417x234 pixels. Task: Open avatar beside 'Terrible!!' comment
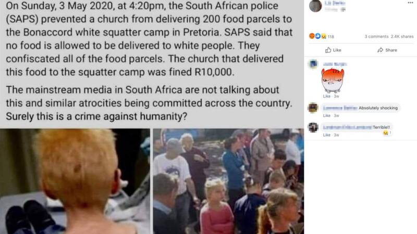point(313,127)
